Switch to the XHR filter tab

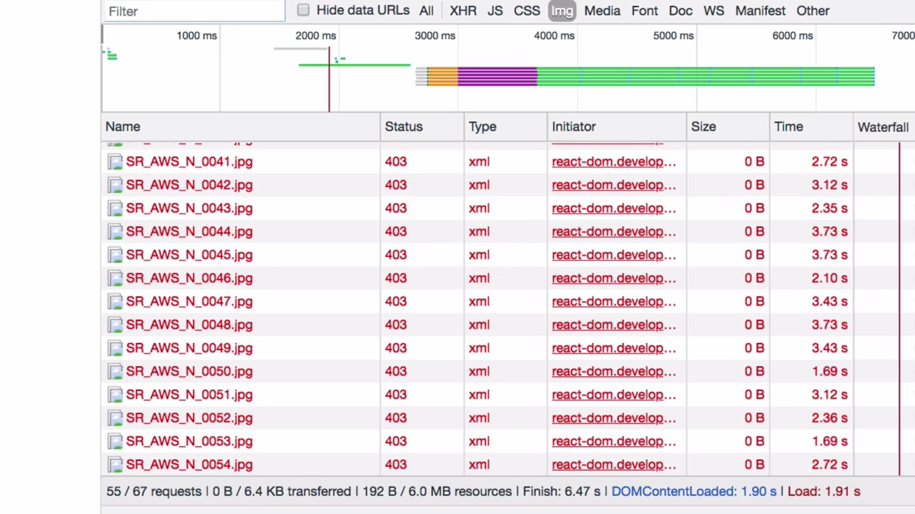pyautogui.click(x=463, y=11)
